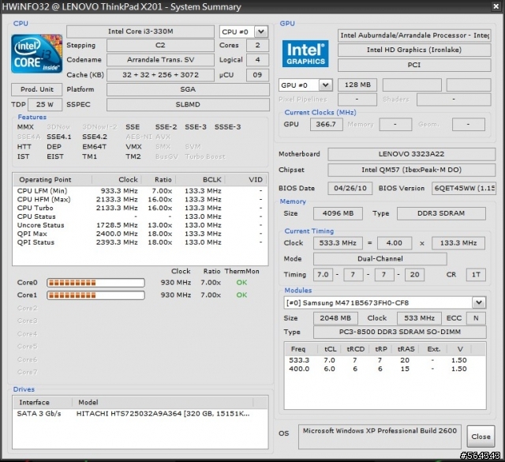Screen dimensions: 505x462
Task: Click the VMX feature label
Action: pos(133,147)
